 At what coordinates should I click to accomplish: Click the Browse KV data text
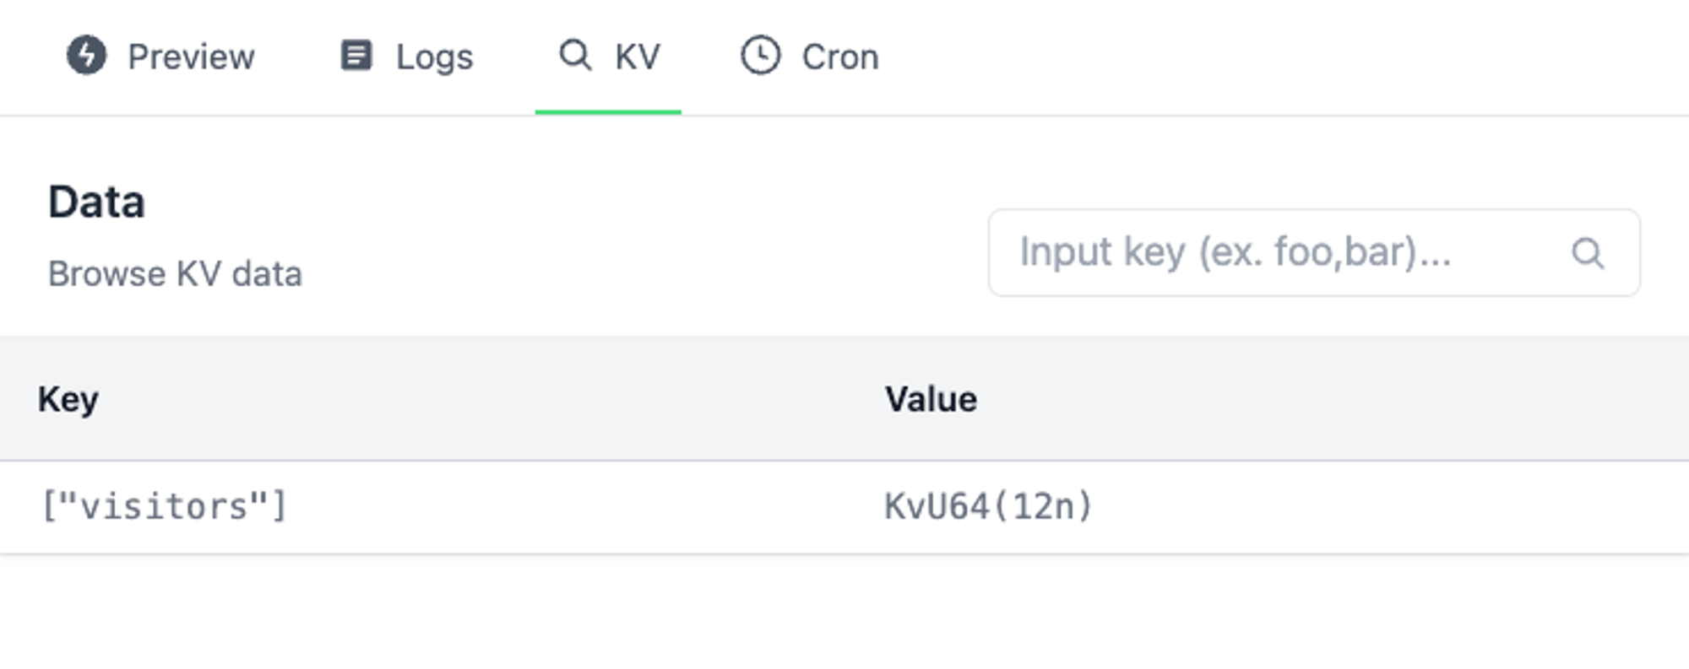(177, 272)
